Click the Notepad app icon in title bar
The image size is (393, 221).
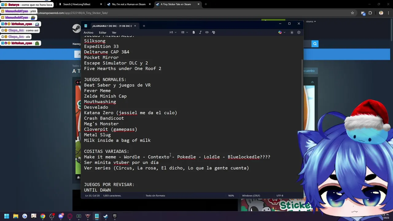click(x=86, y=26)
